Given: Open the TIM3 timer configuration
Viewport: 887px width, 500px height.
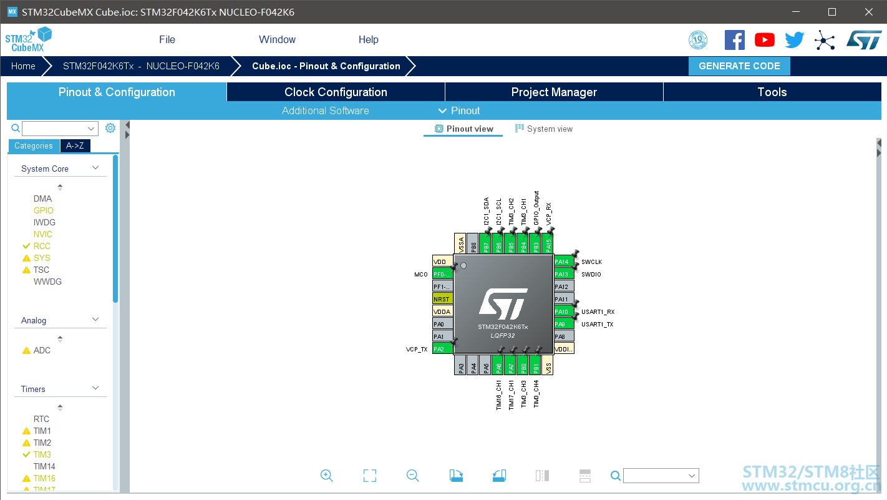Looking at the screenshot, I should click(42, 454).
